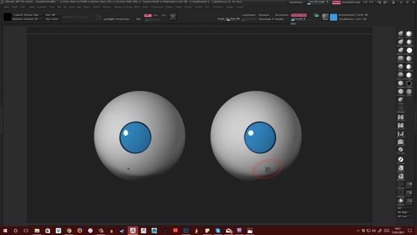Click the QuickSave button
The height and width of the screenshot is (235, 417).
[296, 2]
